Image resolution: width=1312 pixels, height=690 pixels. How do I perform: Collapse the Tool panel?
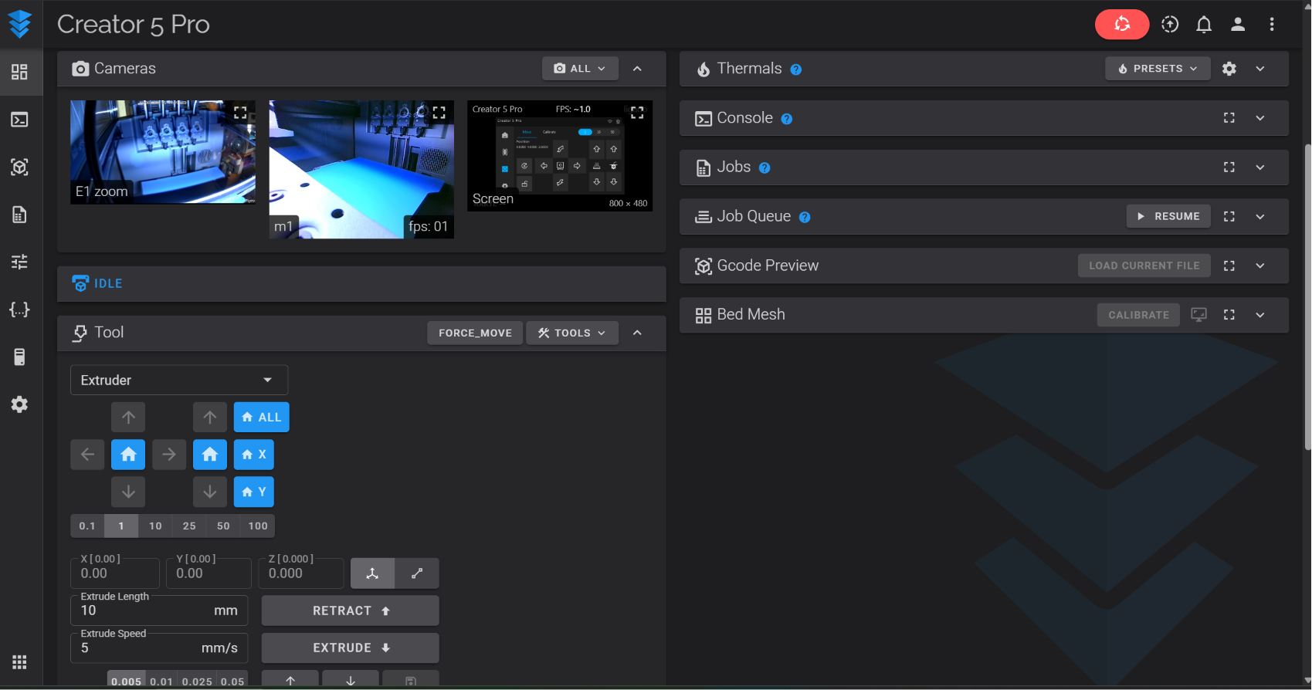637,333
